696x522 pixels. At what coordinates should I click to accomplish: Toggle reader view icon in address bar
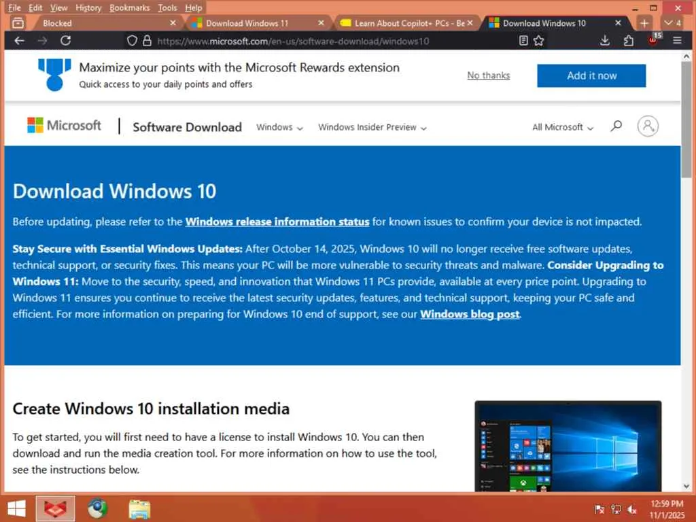tap(523, 41)
